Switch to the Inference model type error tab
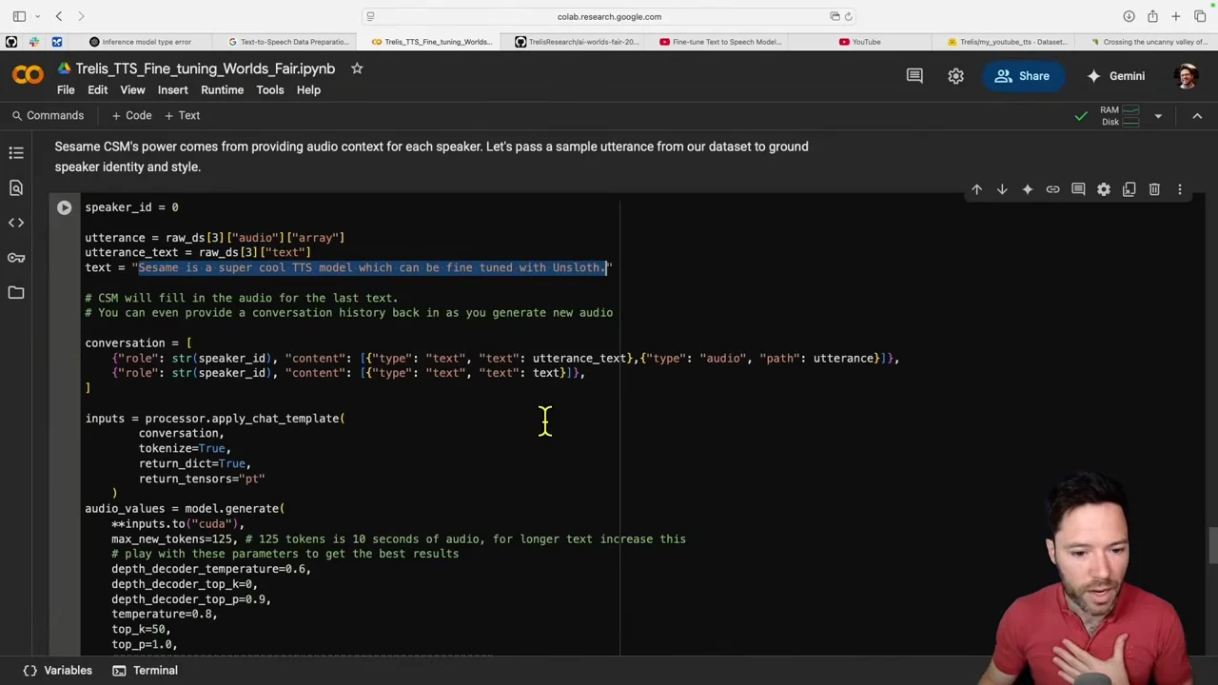The height and width of the screenshot is (685, 1218). pos(140,42)
